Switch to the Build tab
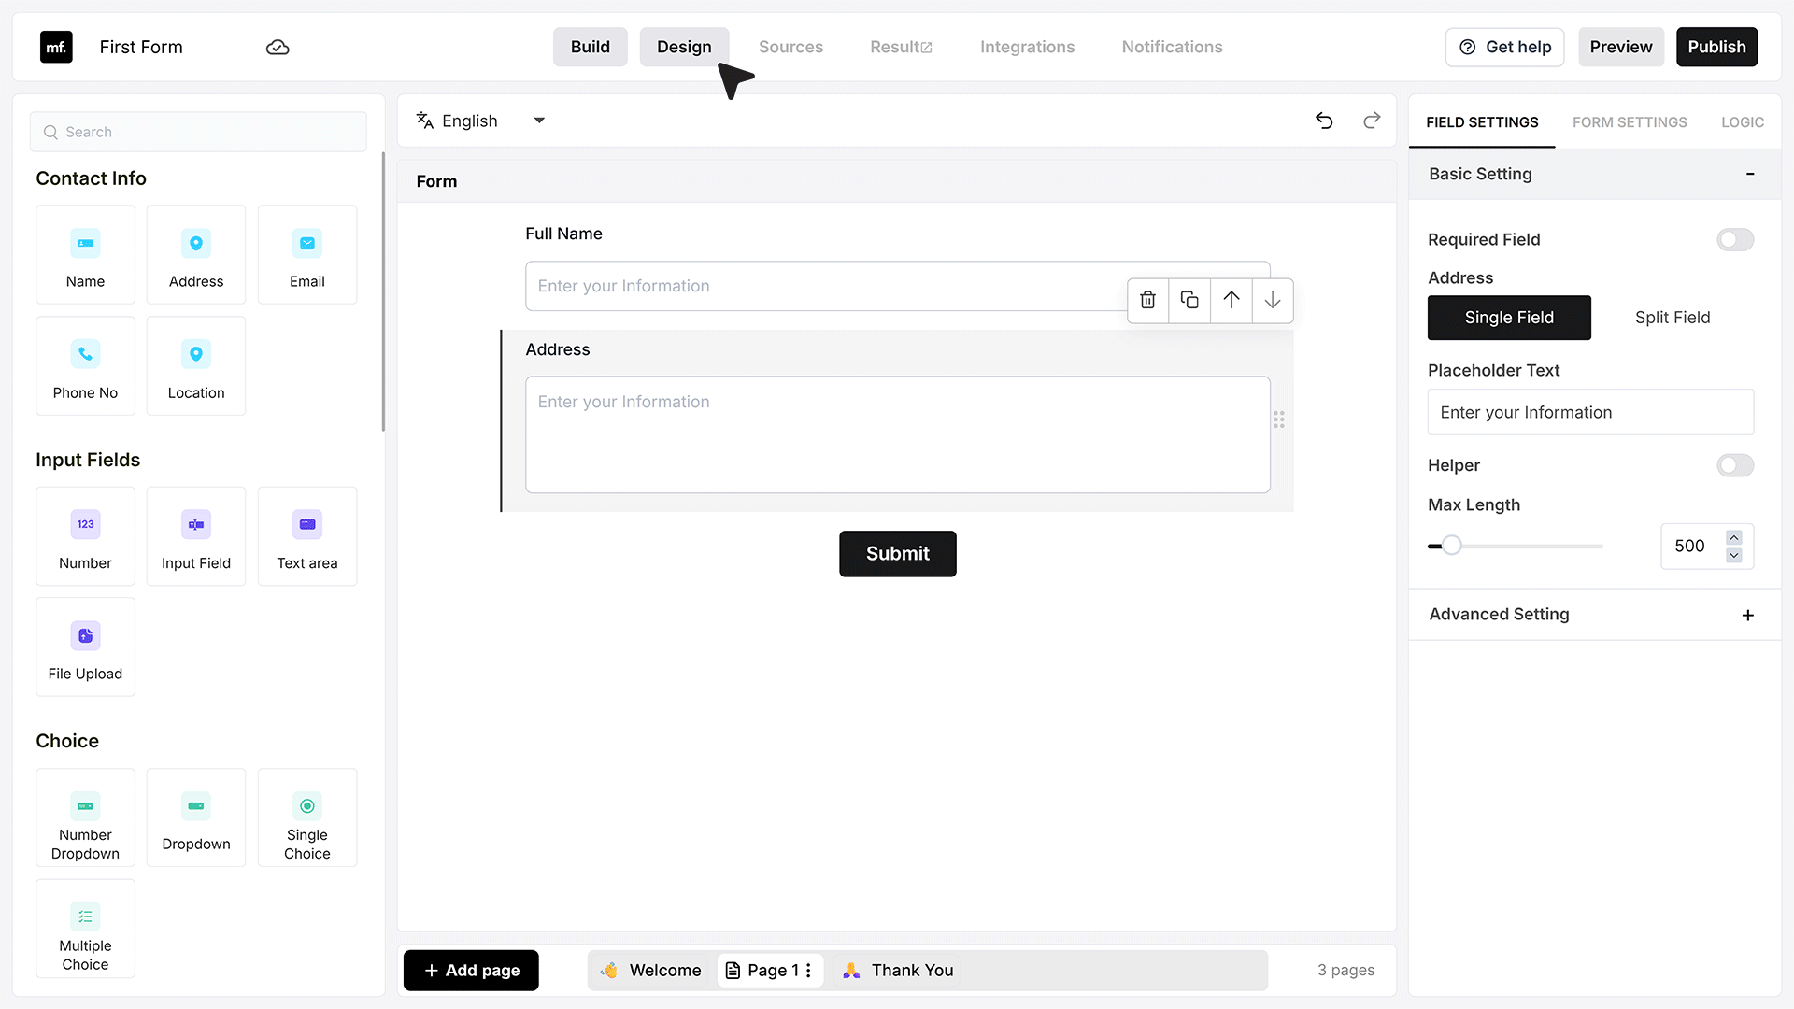The width and height of the screenshot is (1794, 1009). click(x=591, y=47)
